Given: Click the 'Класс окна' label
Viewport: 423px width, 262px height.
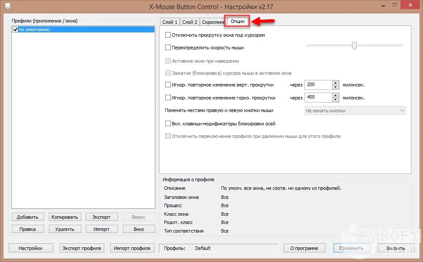Looking at the screenshot, I should (176, 214).
